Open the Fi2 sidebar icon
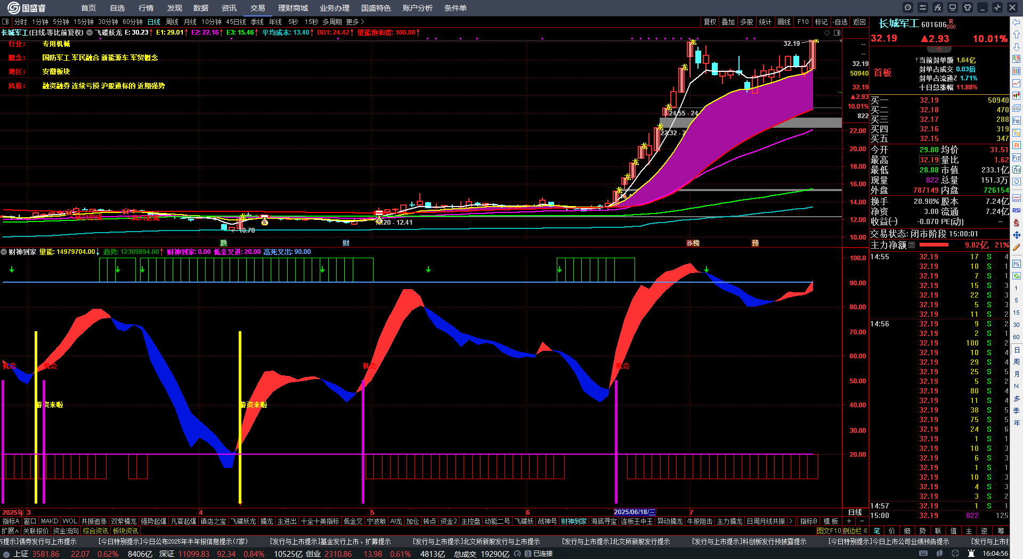This screenshot has height=559, width=1023. (x=1017, y=158)
